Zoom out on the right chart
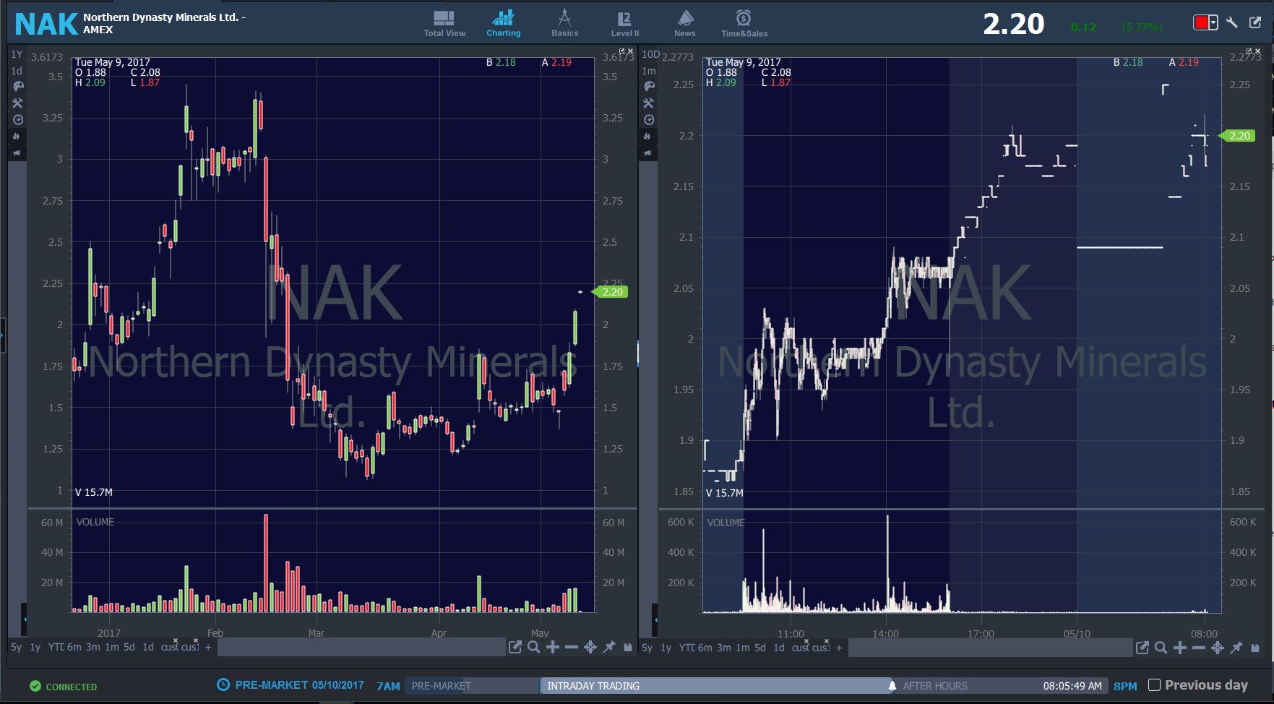The image size is (1274, 704). [1199, 648]
